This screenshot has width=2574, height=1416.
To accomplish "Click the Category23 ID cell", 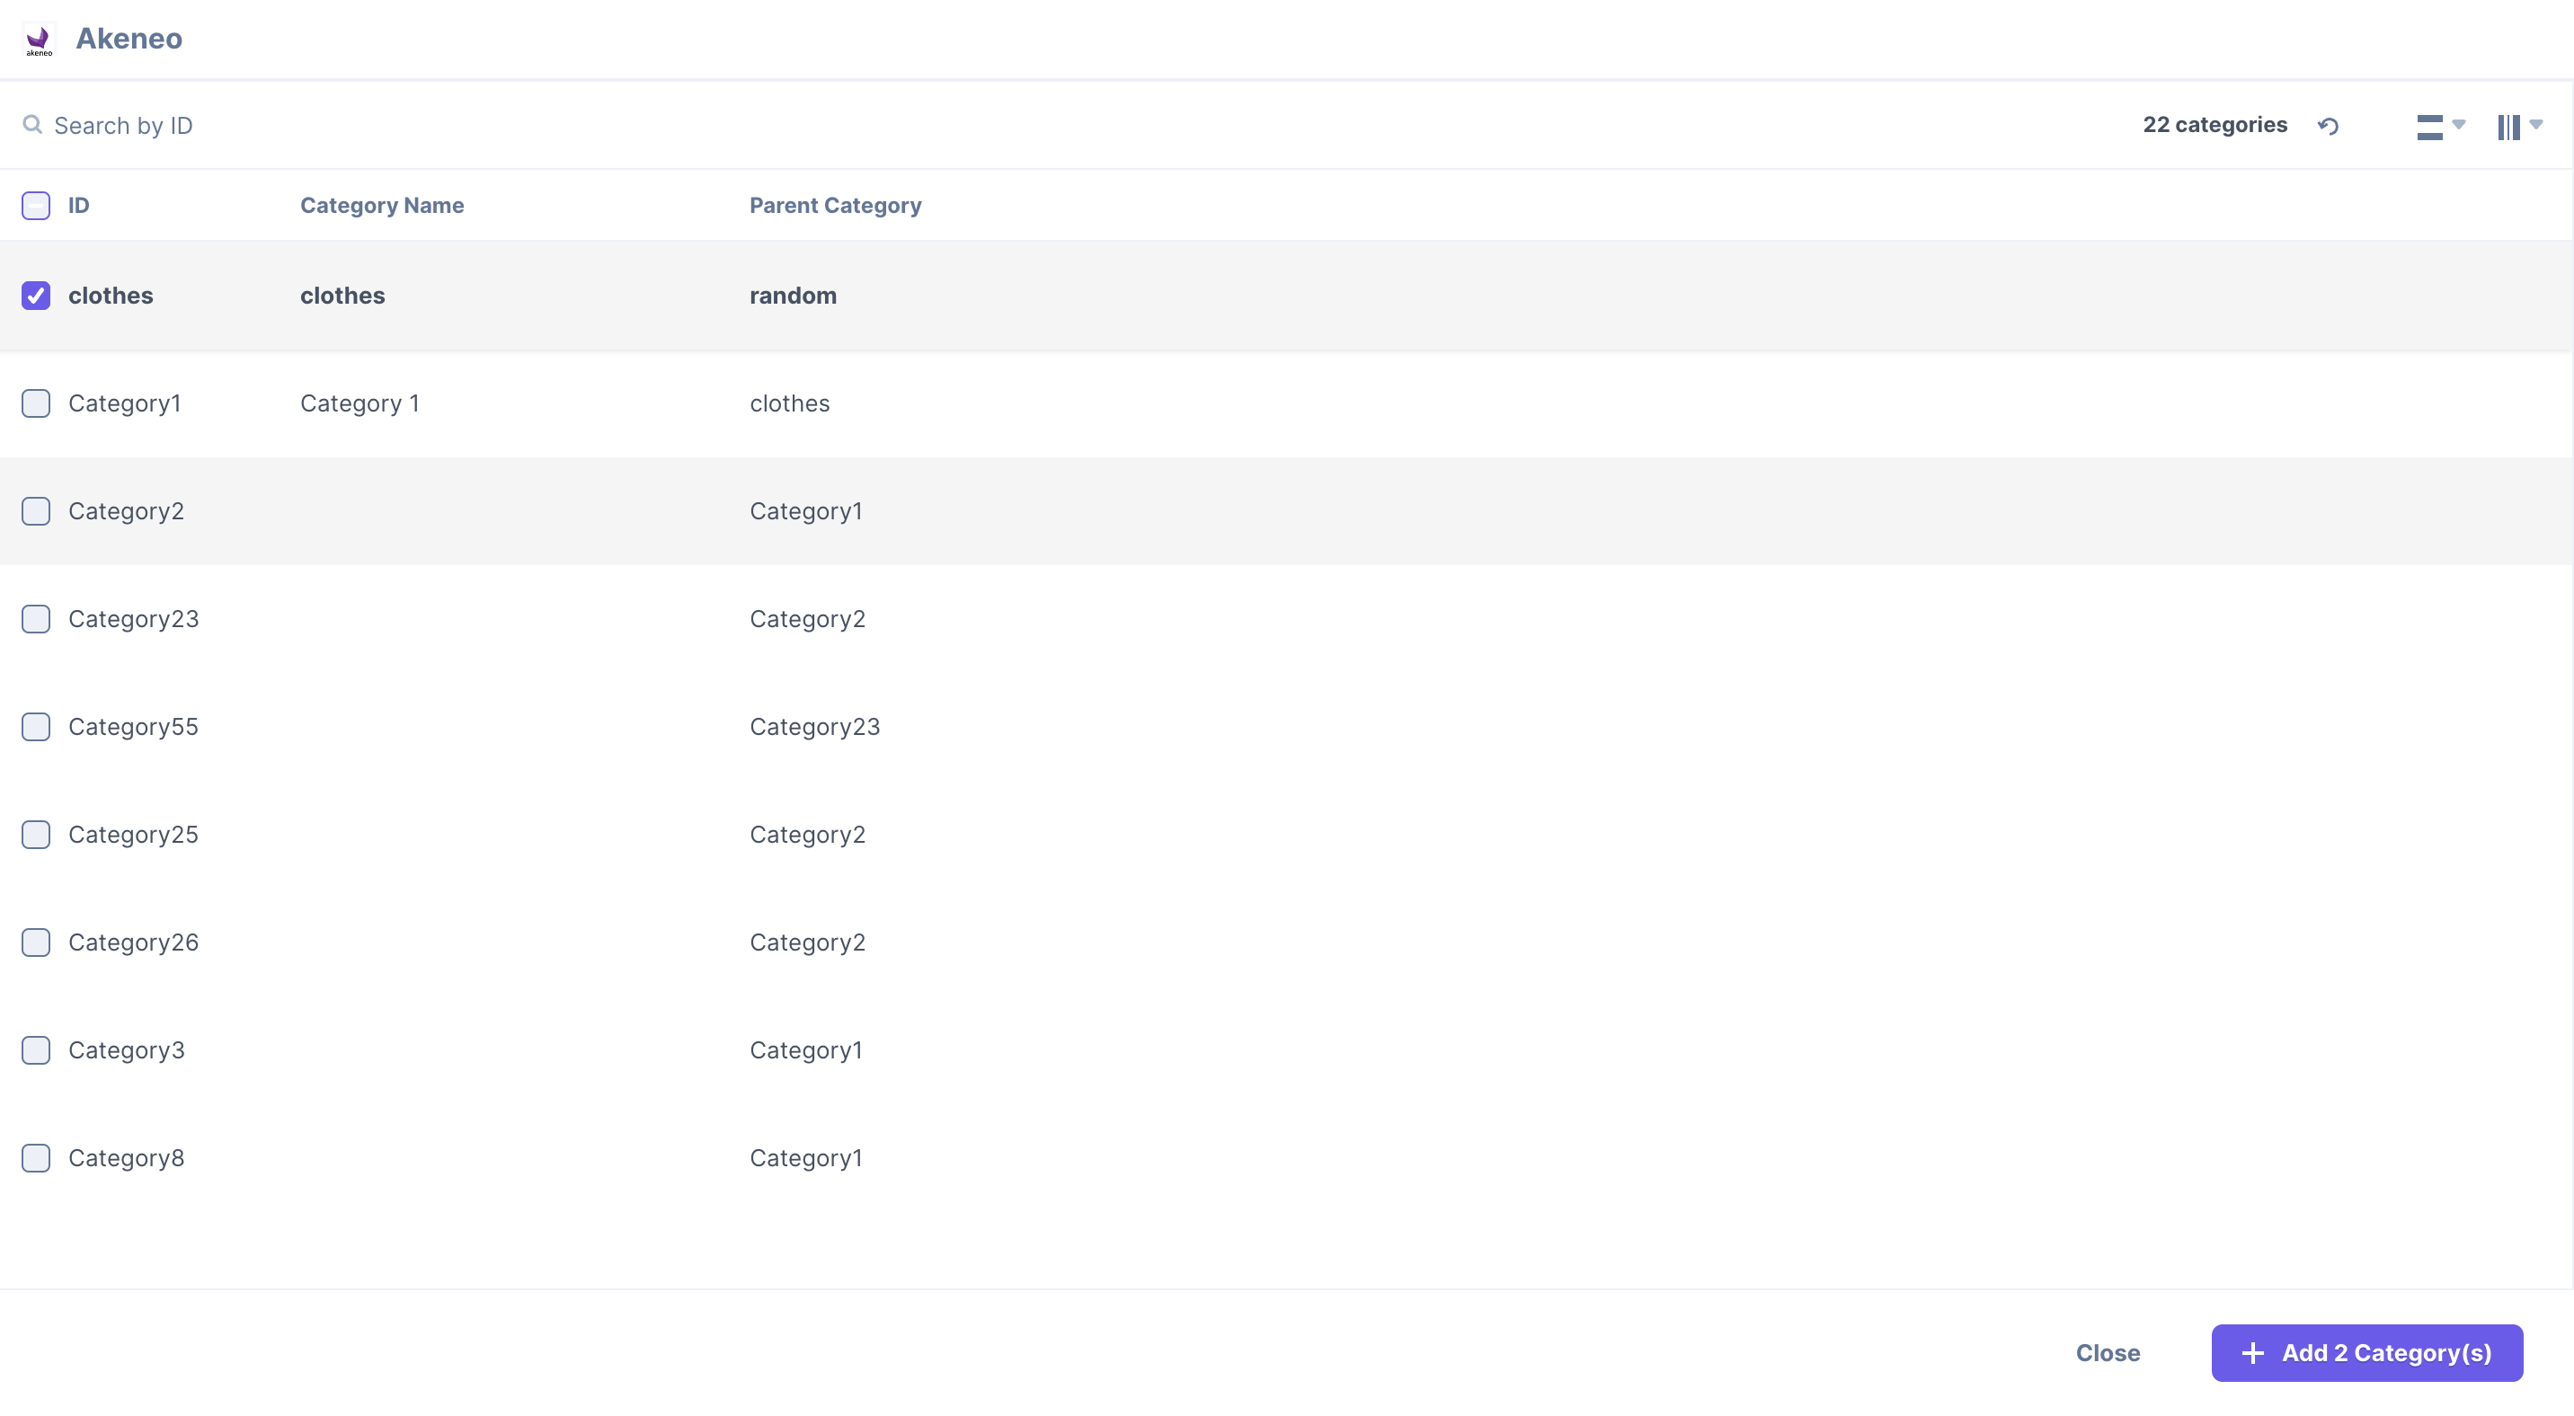I will point(134,619).
